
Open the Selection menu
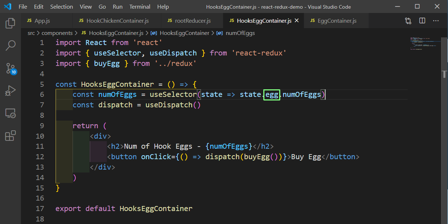61,7
